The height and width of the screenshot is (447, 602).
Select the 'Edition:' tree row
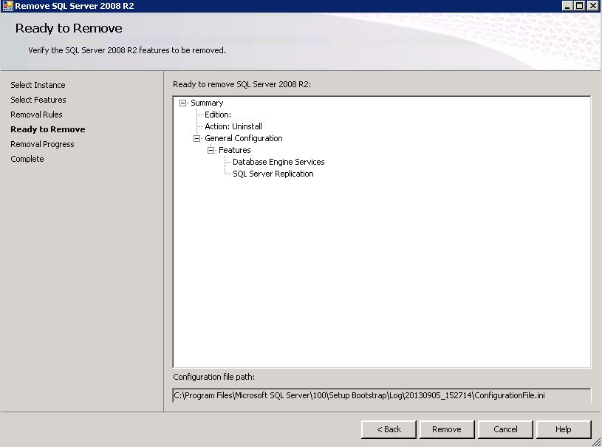tap(218, 115)
